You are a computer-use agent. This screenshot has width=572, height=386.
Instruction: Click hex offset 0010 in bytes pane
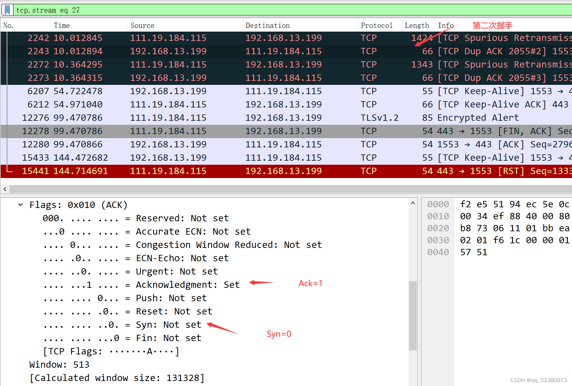438,216
